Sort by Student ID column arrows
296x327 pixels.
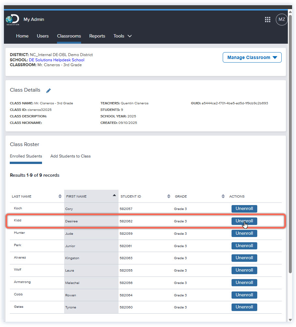coord(169,196)
